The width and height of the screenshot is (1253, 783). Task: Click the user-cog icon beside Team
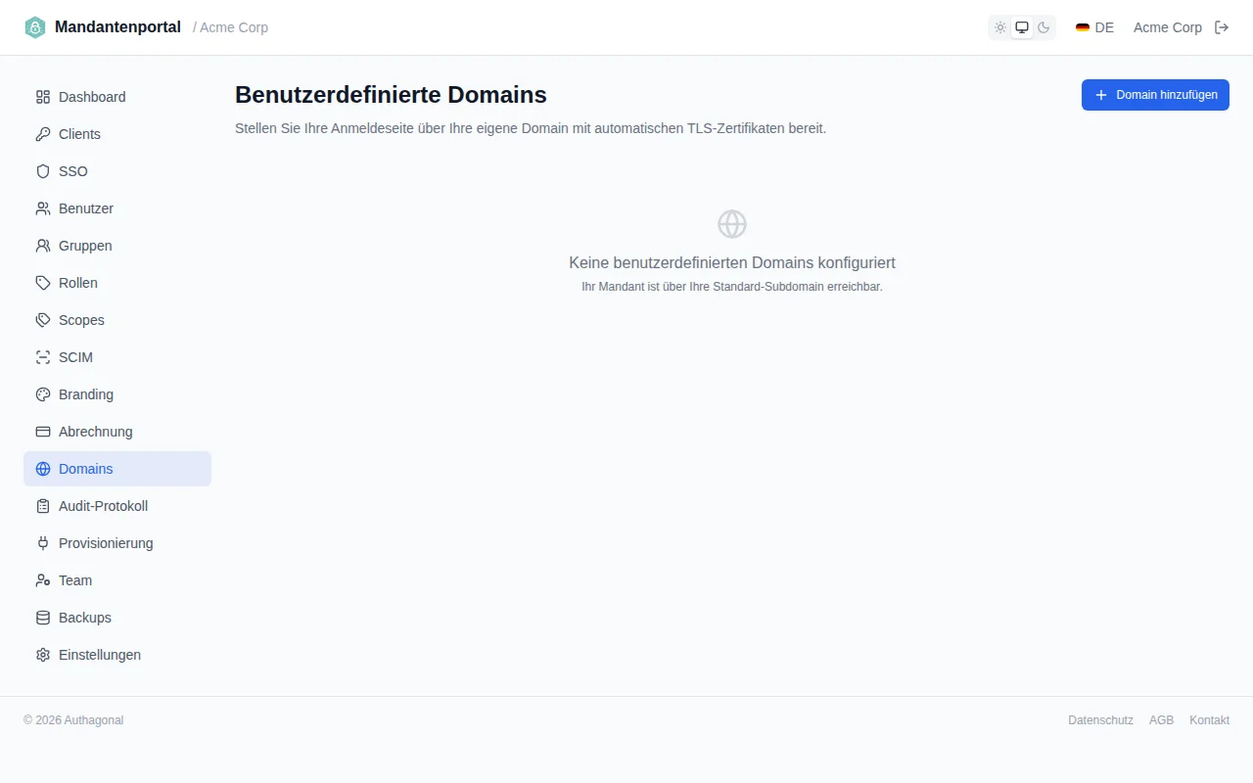43,580
